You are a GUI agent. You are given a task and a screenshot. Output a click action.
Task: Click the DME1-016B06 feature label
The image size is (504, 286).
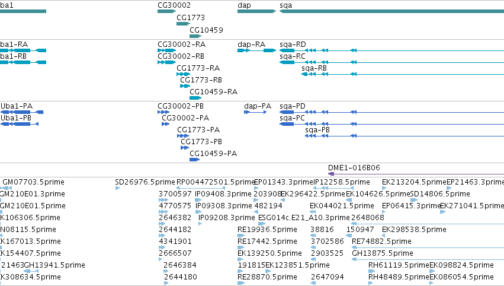pos(354,168)
